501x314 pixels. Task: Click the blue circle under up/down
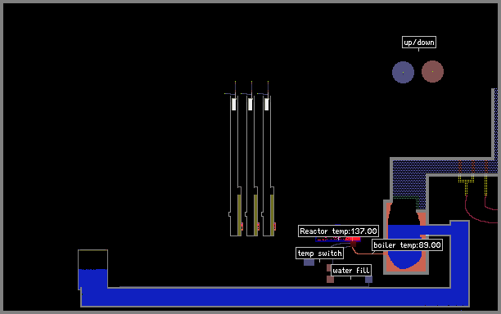click(x=403, y=73)
